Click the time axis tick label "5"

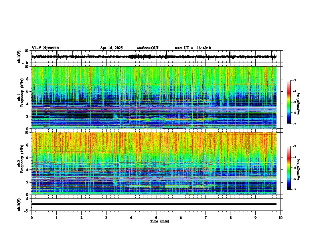(x=156, y=218)
